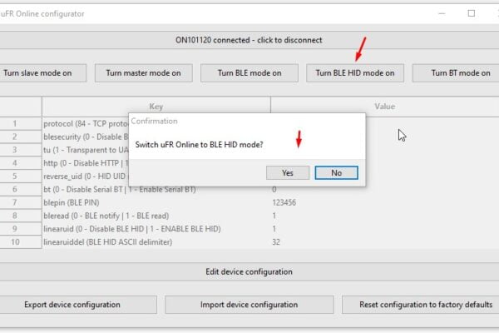This screenshot has height=333, width=499.
Task: Click the Switch uFR Online question text
Action: click(200, 145)
